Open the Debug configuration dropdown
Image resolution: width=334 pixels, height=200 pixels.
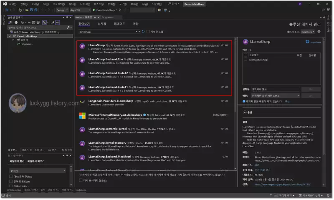(62, 10)
